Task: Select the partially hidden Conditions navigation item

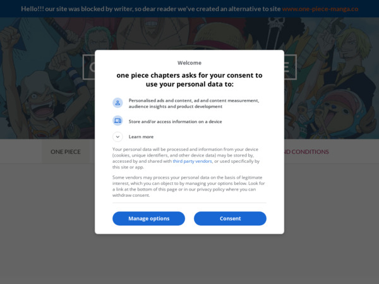Action: click(306, 151)
